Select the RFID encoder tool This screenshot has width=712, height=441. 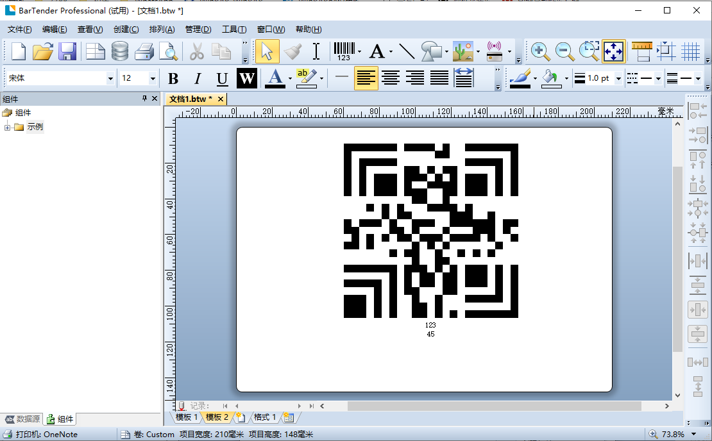(x=494, y=51)
